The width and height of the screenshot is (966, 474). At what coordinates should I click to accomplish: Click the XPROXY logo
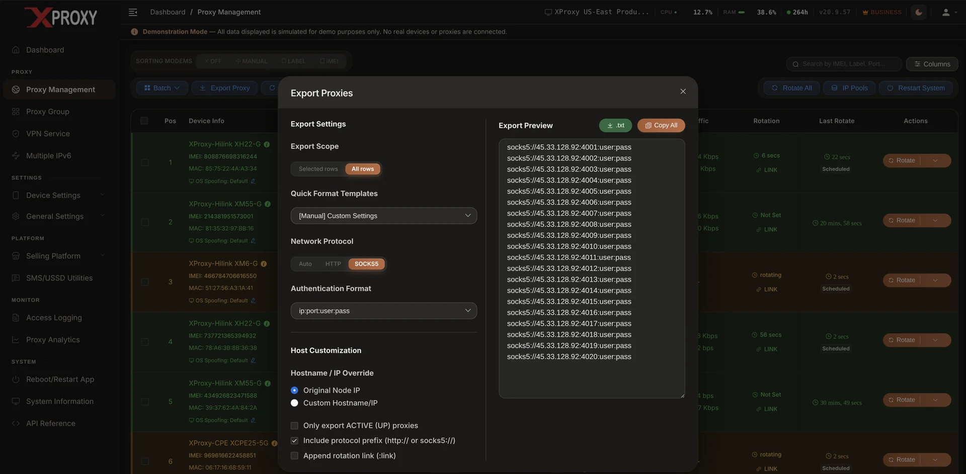[60, 18]
